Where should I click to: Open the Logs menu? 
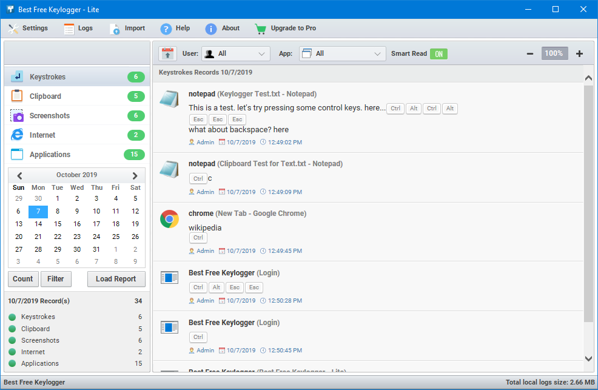click(x=79, y=28)
